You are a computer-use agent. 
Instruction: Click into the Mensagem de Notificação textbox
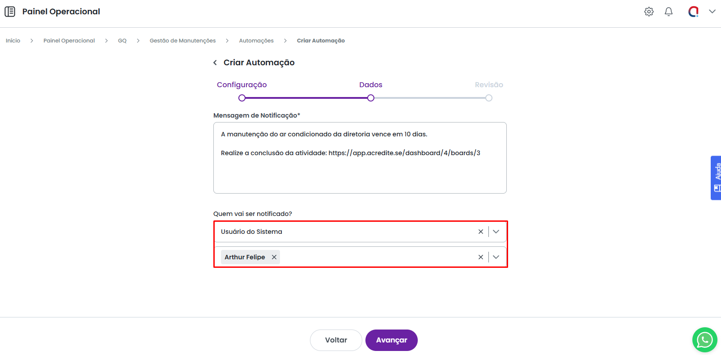pyautogui.click(x=360, y=172)
